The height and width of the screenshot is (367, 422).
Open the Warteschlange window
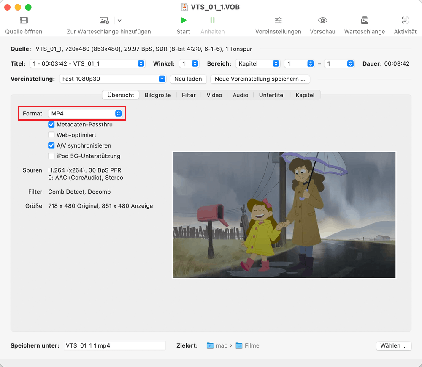pos(364,20)
